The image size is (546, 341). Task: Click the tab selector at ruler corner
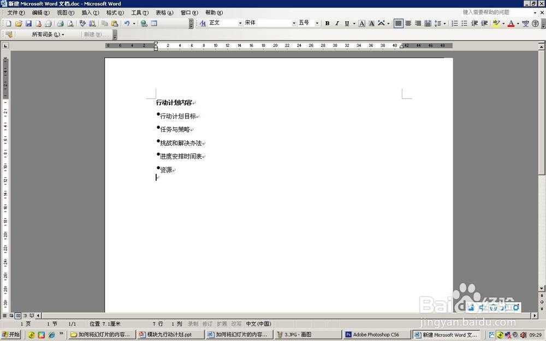[5, 46]
